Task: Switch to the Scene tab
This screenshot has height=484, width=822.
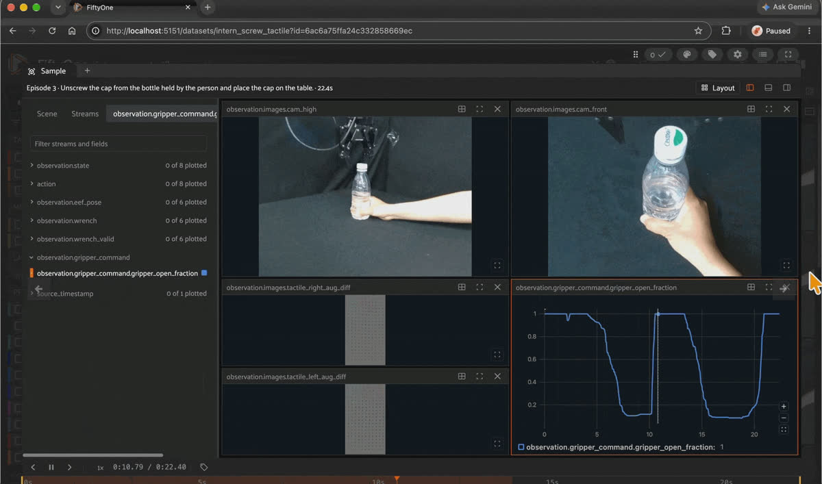Action: pos(47,114)
